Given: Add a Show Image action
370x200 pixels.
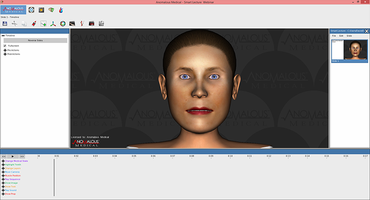Looking at the screenshot, I should tap(3, 183).
